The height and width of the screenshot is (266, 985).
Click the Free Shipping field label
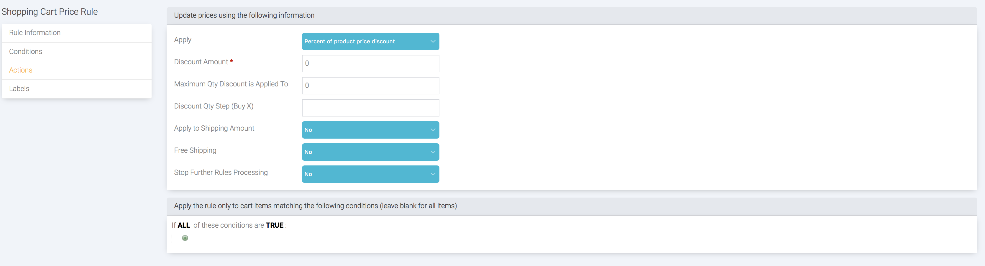[195, 151]
